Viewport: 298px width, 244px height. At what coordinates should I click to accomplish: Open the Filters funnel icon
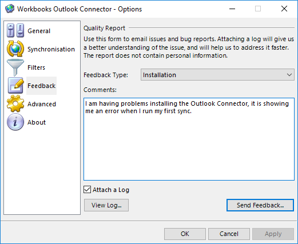(15, 67)
